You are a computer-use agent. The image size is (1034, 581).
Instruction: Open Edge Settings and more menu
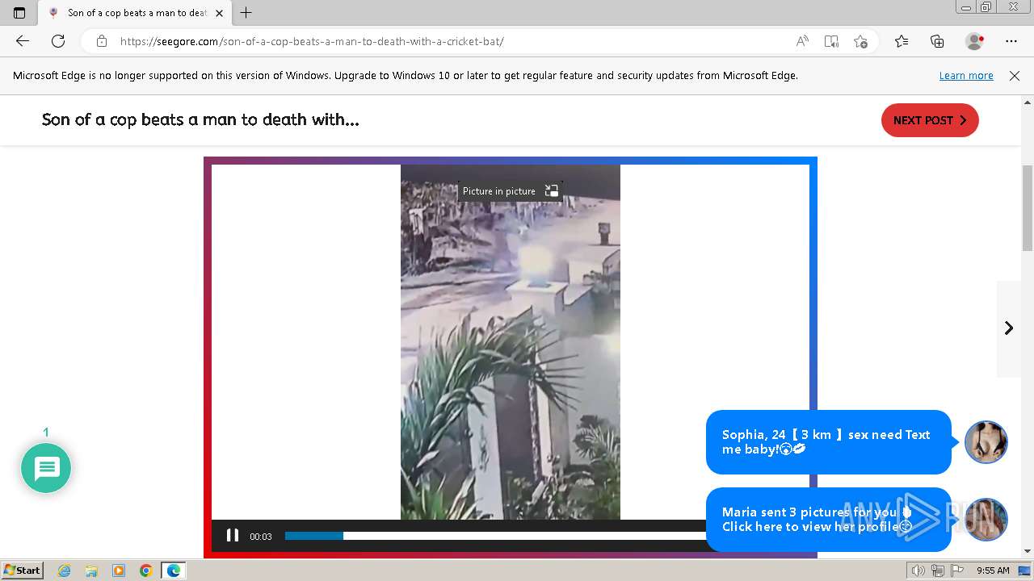point(1011,41)
